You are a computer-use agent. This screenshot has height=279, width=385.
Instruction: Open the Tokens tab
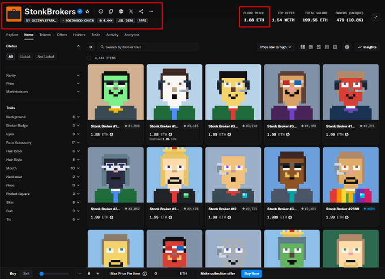[x=45, y=35]
